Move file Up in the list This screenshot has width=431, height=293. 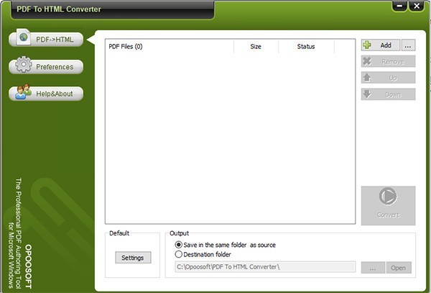tap(388, 78)
